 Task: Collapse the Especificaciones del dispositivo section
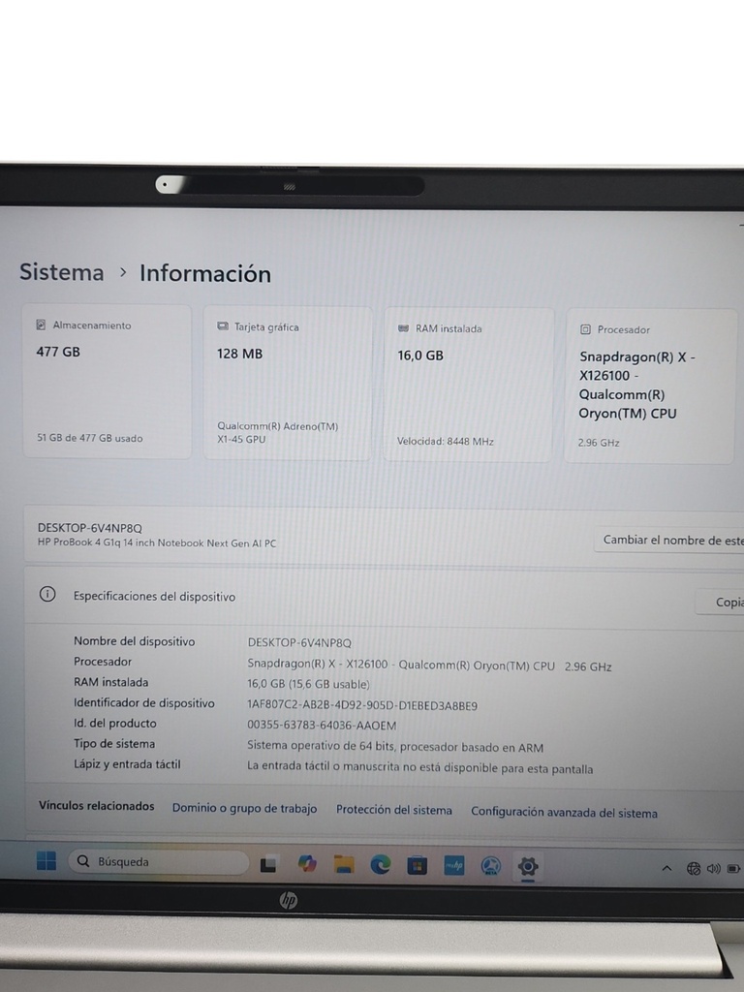click(384, 597)
